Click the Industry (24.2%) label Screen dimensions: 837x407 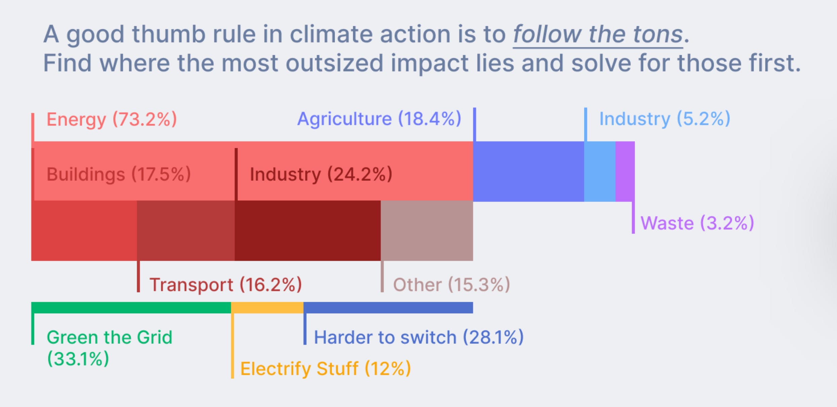321,174
